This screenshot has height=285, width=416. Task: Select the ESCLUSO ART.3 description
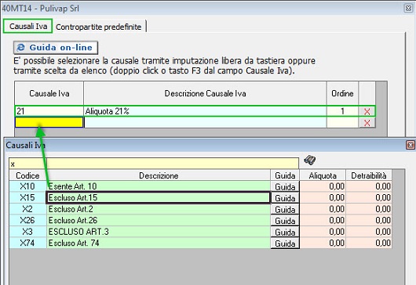pyautogui.click(x=159, y=232)
